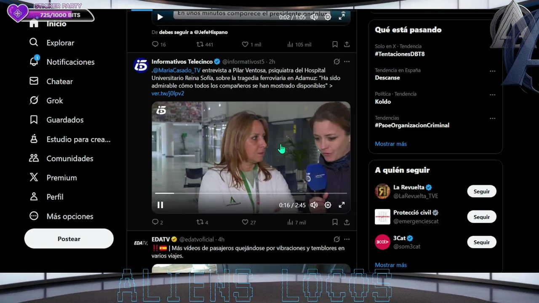Like the post with 1 mil likes
Screen dimensions: 539x303
click(251, 44)
